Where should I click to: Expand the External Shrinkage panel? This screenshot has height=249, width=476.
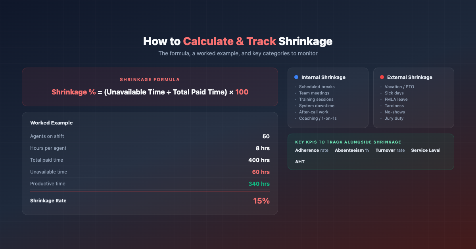pos(414,98)
